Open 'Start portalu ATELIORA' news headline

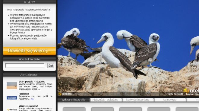pos(32,82)
